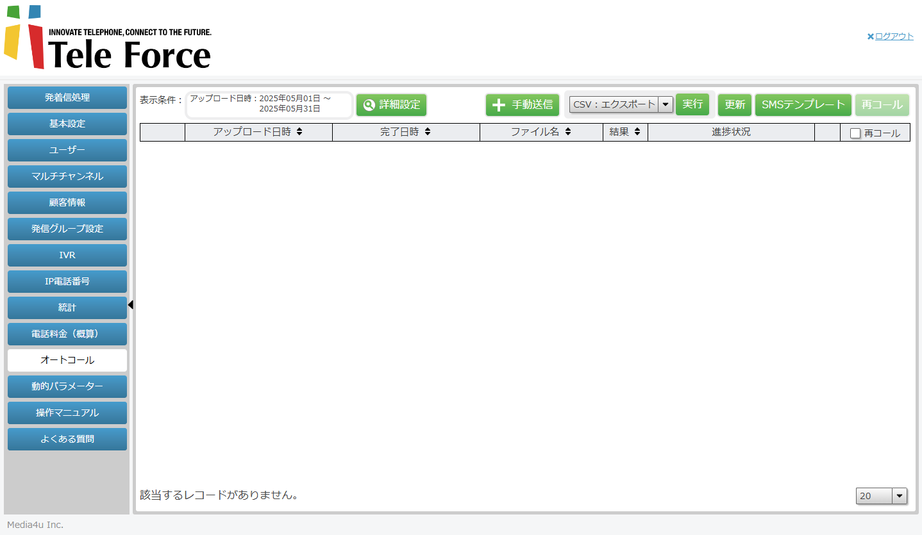
Task: Click the 更新 refresh button
Action: coord(734,104)
